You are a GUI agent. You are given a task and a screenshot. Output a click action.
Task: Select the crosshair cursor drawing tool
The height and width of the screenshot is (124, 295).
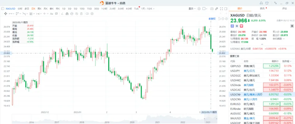point(6,14)
